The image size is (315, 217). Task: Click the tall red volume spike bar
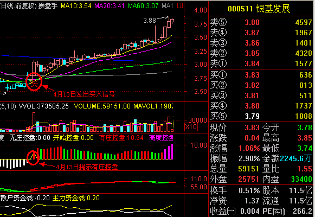[34, 122]
